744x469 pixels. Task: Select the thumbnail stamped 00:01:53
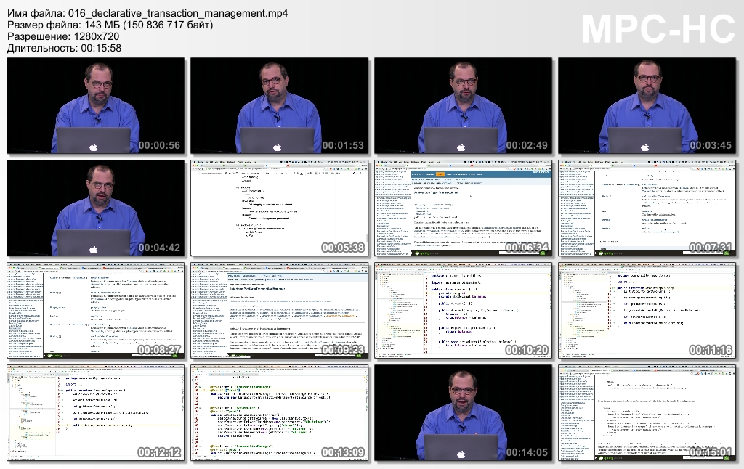point(280,106)
